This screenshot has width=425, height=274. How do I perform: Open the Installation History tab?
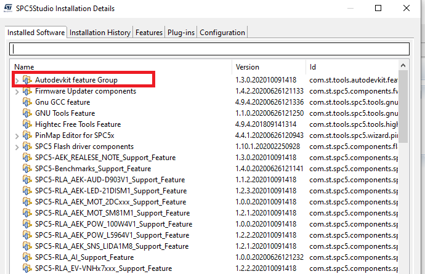(100, 33)
